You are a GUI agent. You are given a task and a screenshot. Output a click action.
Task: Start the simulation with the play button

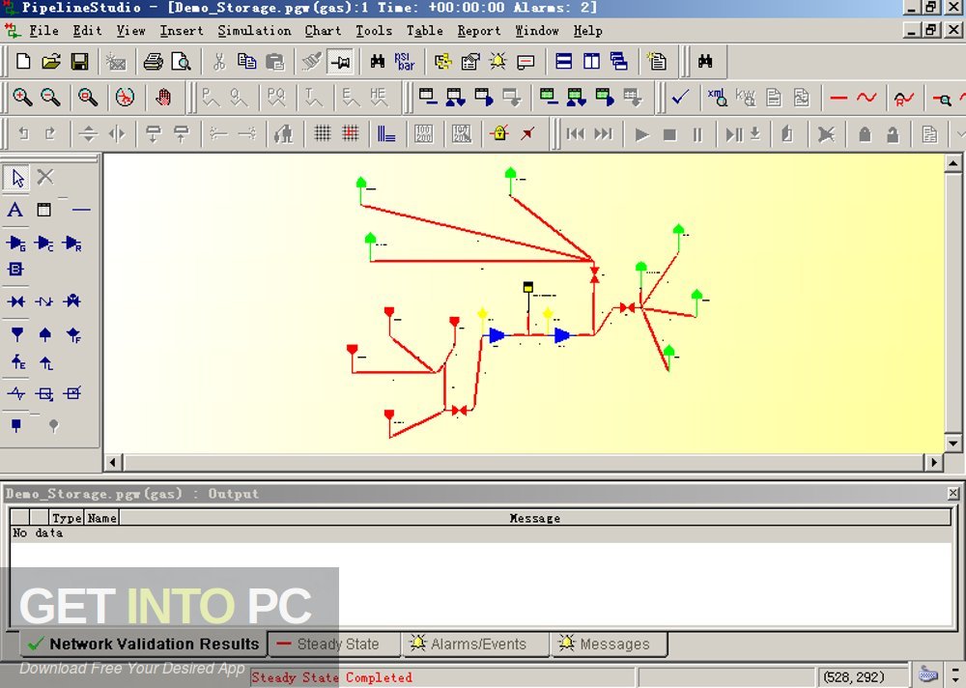pyautogui.click(x=641, y=134)
